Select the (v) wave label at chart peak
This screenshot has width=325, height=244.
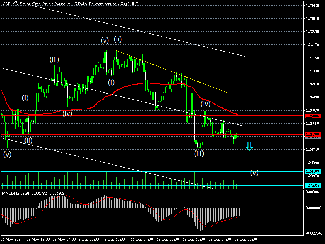(105, 41)
